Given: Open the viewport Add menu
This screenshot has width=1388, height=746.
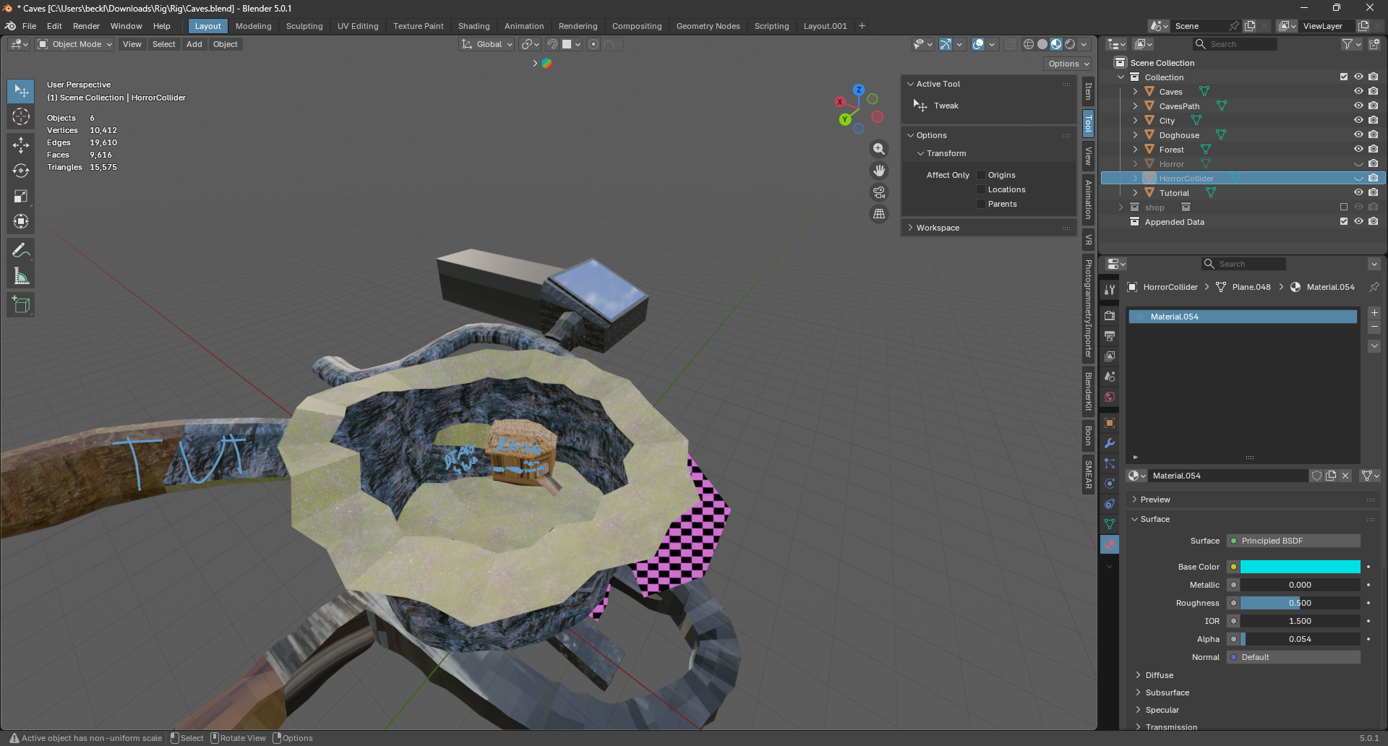Looking at the screenshot, I should tap(194, 44).
